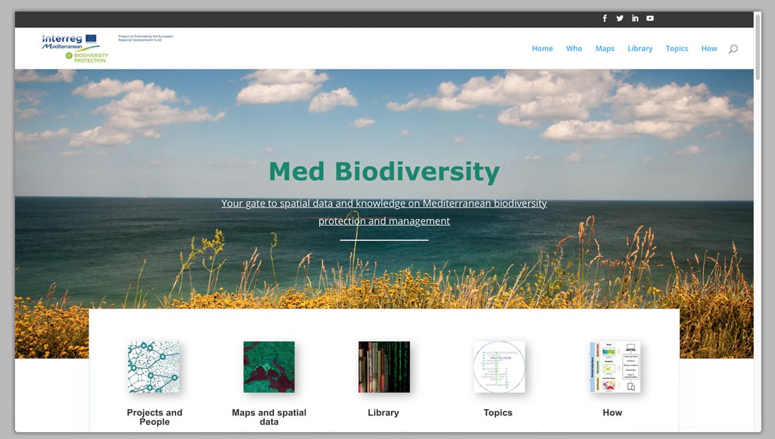Click the Interreg Mediterranean logo
This screenshot has width=775, height=439.
[75, 48]
